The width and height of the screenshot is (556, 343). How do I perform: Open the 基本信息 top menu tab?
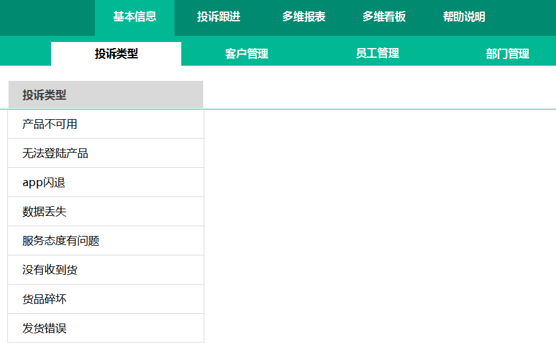[x=135, y=17]
